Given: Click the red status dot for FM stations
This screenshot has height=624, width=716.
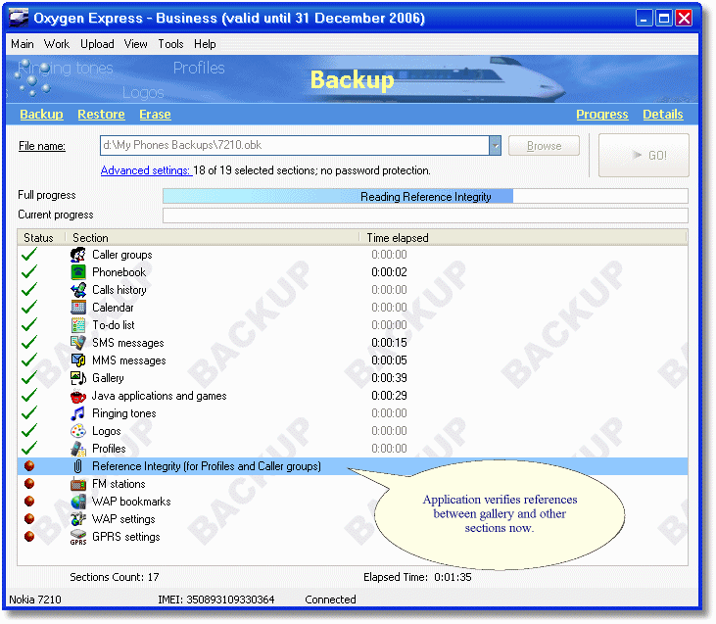Looking at the screenshot, I should click(29, 484).
